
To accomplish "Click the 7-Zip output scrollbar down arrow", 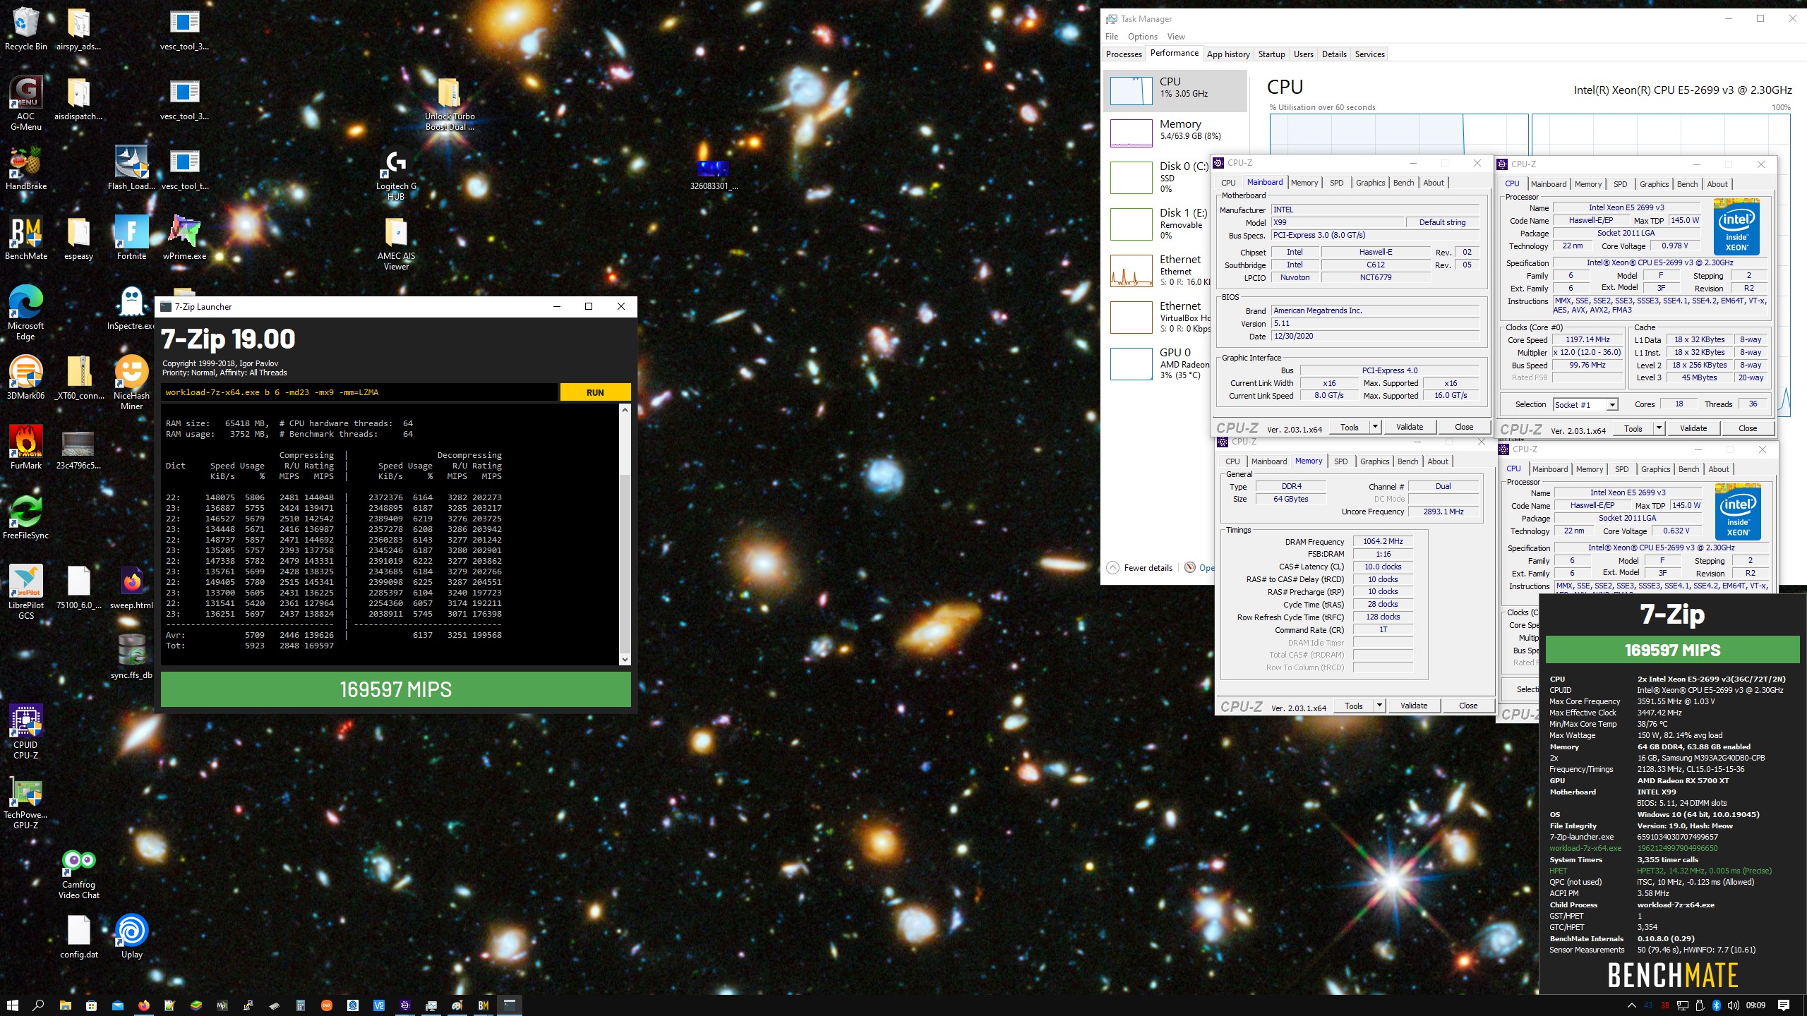I will tap(625, 659).
